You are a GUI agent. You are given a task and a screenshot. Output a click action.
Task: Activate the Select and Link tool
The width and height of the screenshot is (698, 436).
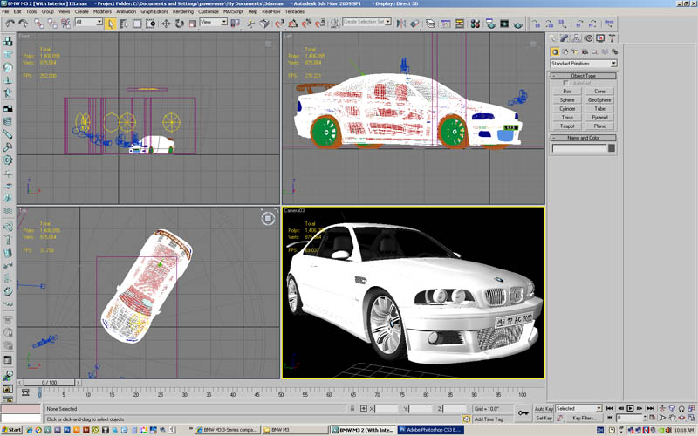[38, 24]
